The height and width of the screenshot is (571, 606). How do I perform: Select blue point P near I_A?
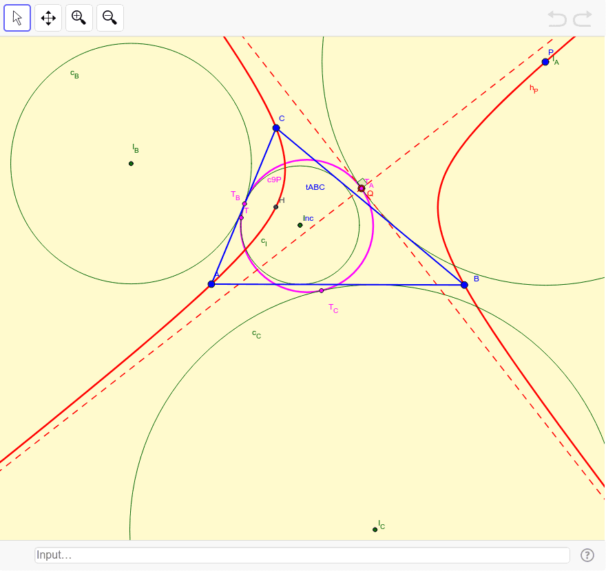(x=545, y=62)
